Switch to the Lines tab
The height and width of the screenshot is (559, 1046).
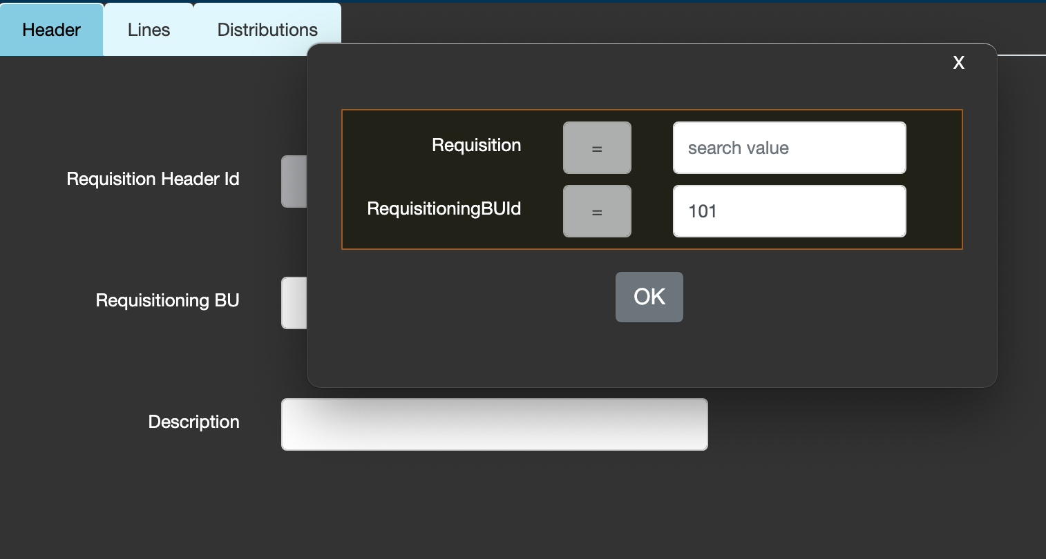click(148, 29)
